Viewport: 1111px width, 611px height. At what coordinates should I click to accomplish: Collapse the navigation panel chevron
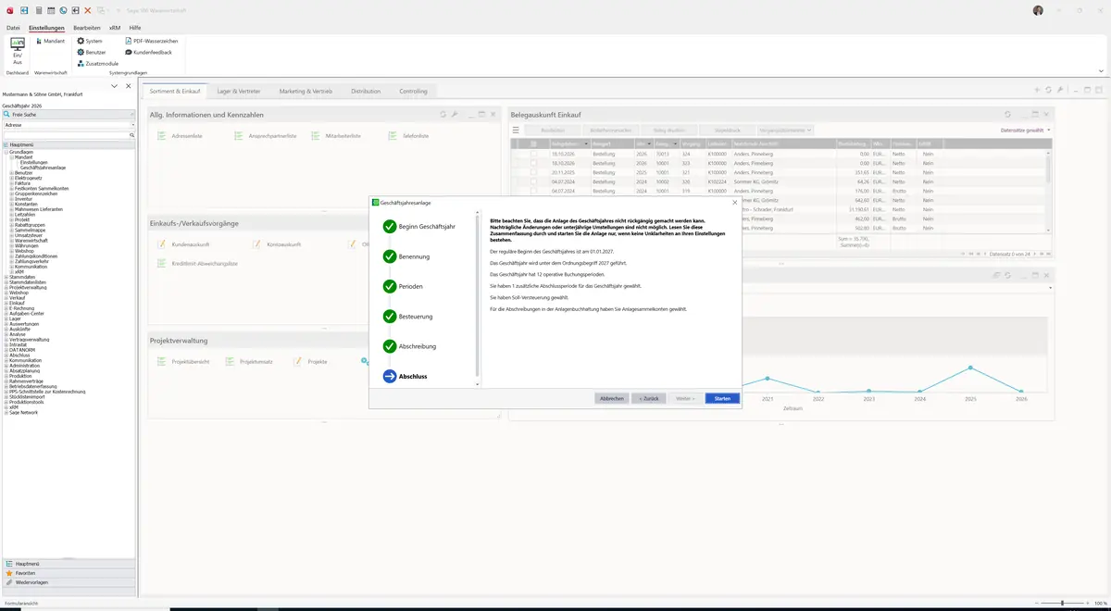coord(115,86)
